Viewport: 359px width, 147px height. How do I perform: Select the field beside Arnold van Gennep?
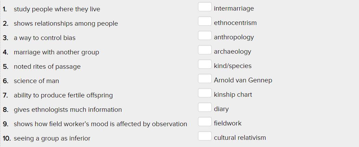(x=205, y=79)
